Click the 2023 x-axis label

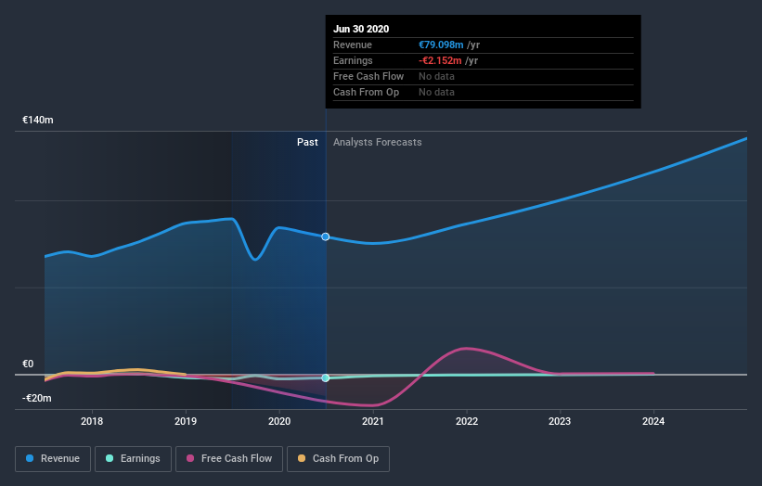[560, 421]
